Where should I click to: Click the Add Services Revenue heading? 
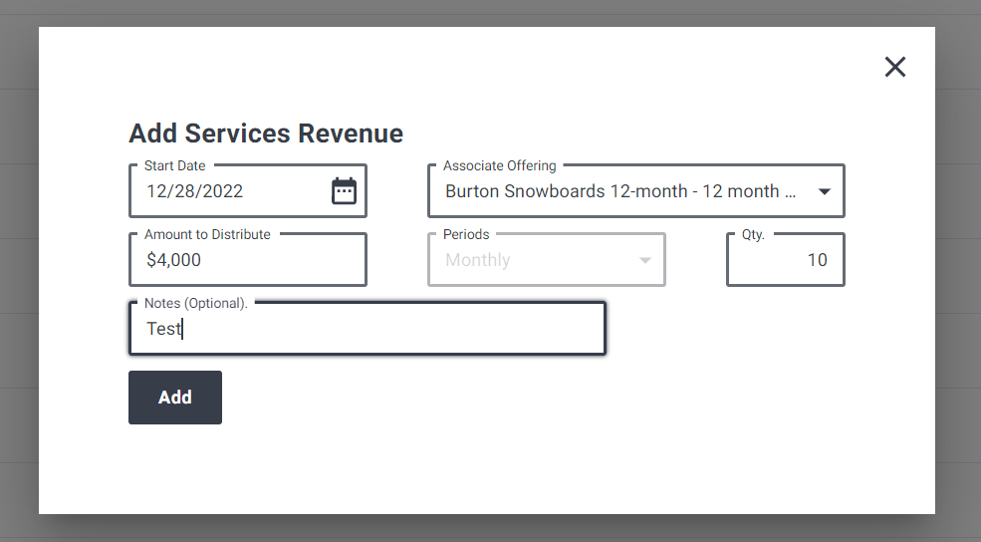click(x=266, y=134)
